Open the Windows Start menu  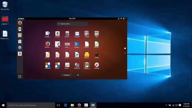pyautogui.click(x=3, y=105)
